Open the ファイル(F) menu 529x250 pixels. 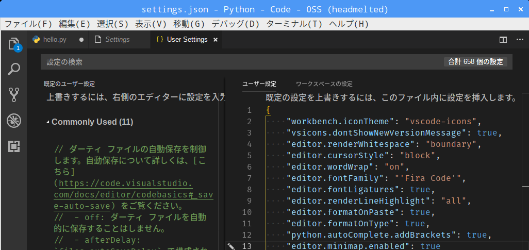tap(29, 24)
